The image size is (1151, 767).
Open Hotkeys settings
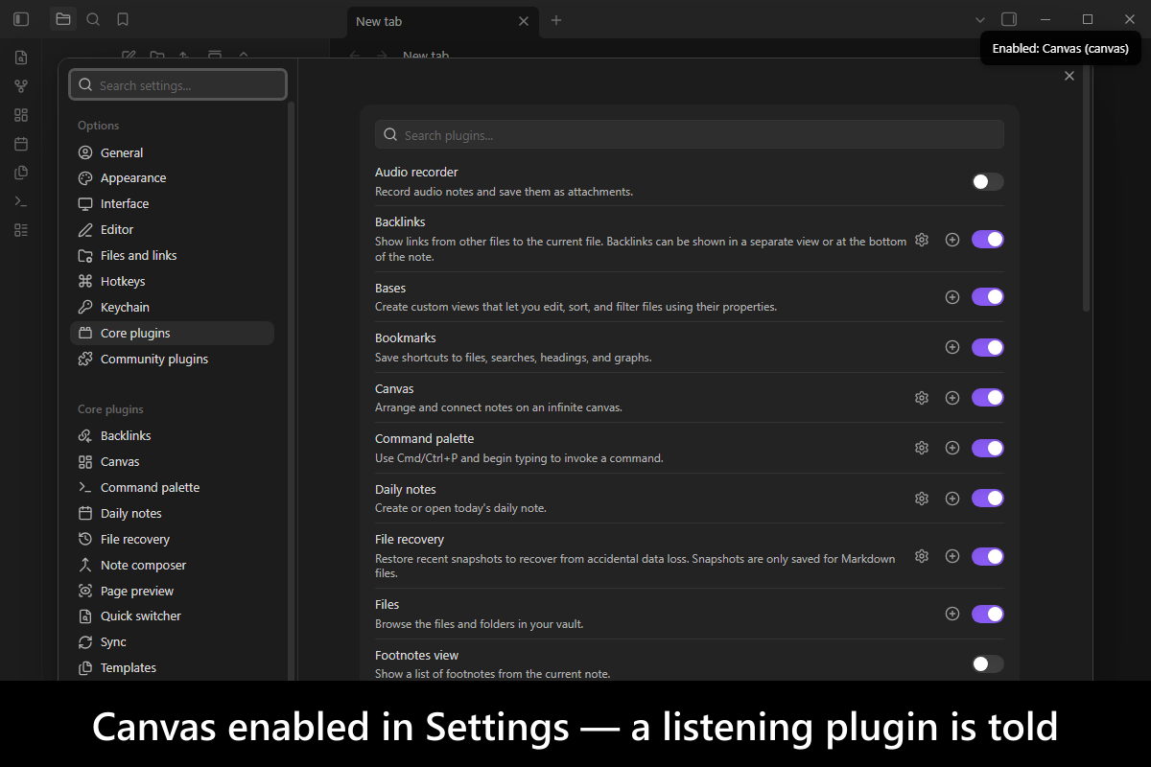[x=173, y=282]
